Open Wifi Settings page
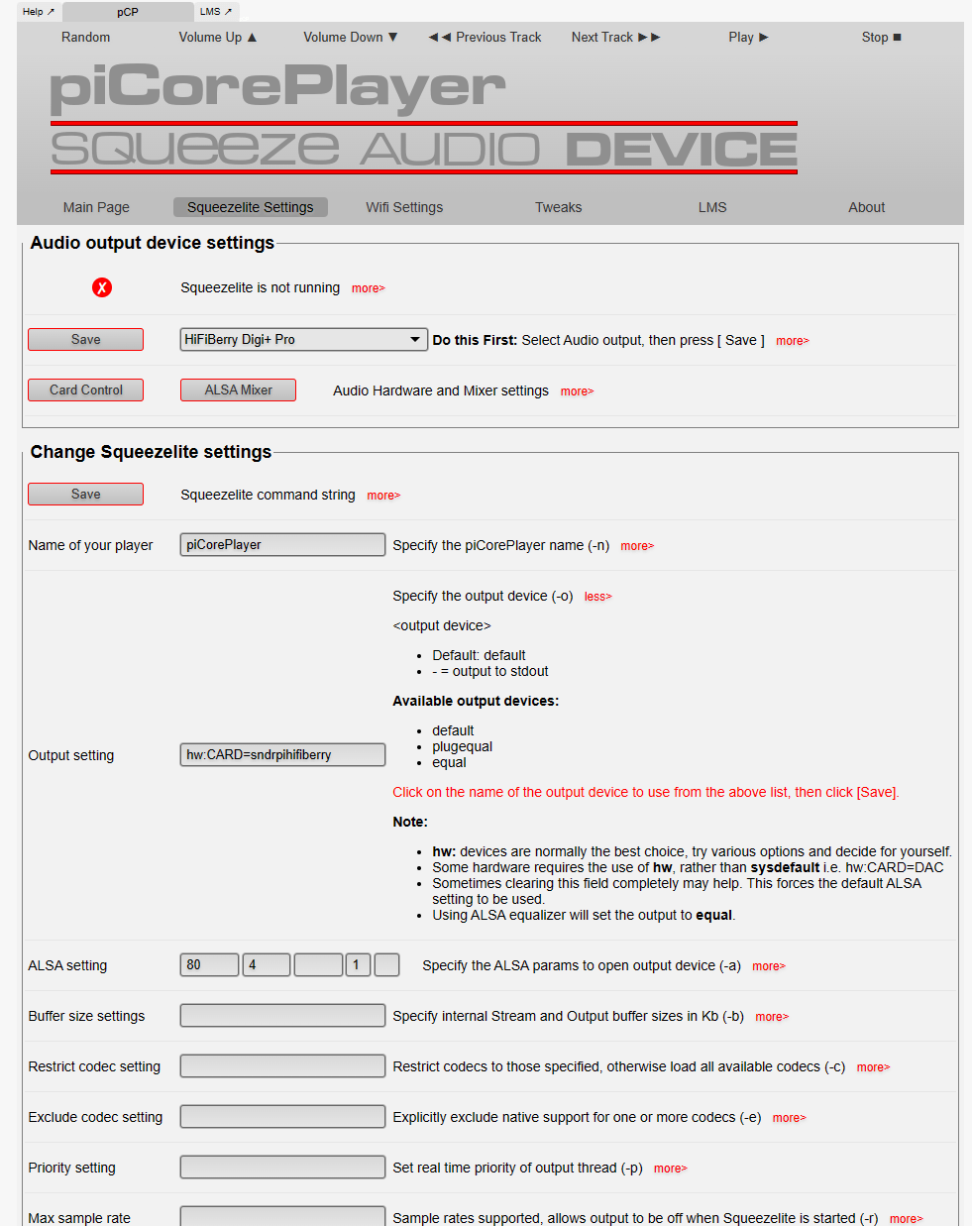 click(x=404, y=207)
